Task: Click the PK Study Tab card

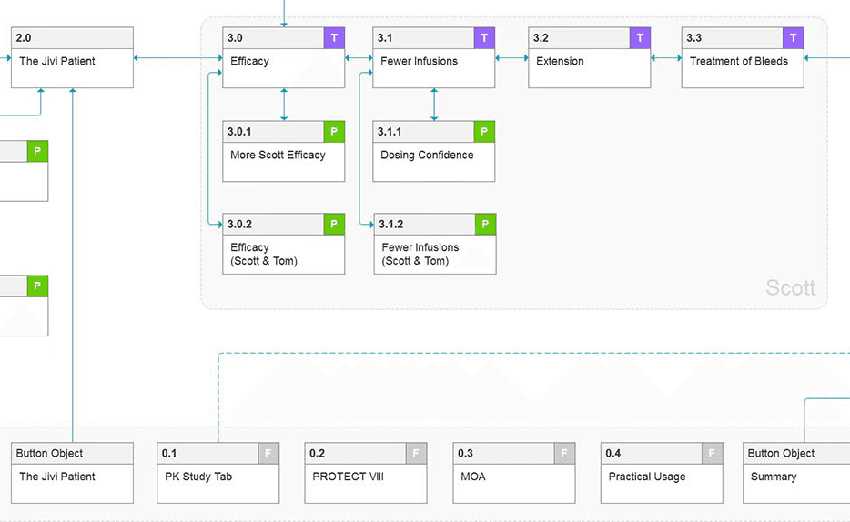Action: [218, 473]
